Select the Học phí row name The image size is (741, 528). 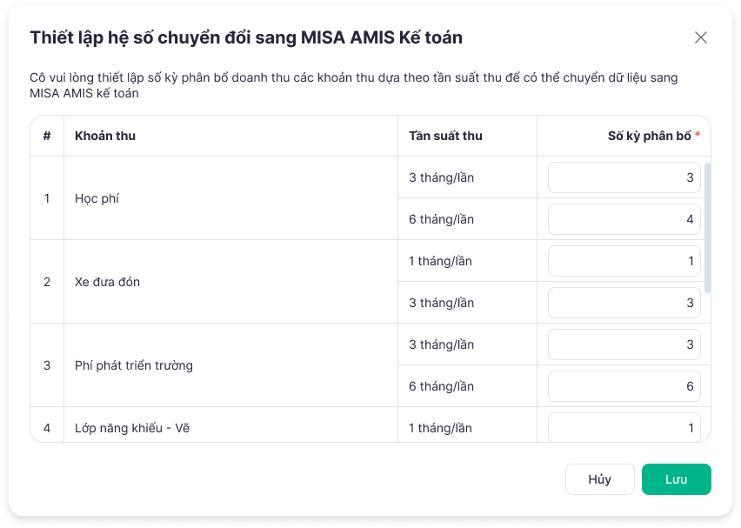click(x=97, y=198)
